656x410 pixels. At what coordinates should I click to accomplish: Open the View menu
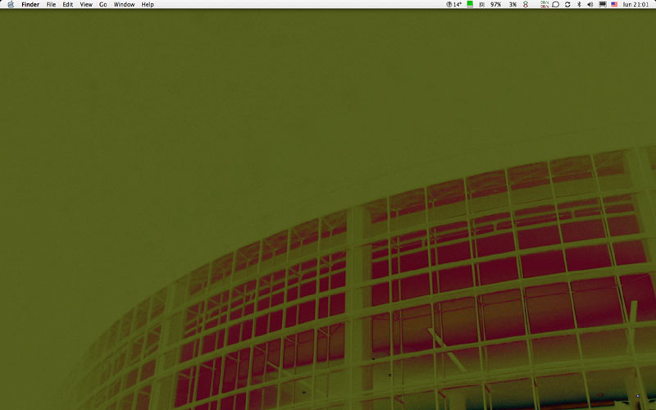86,4
